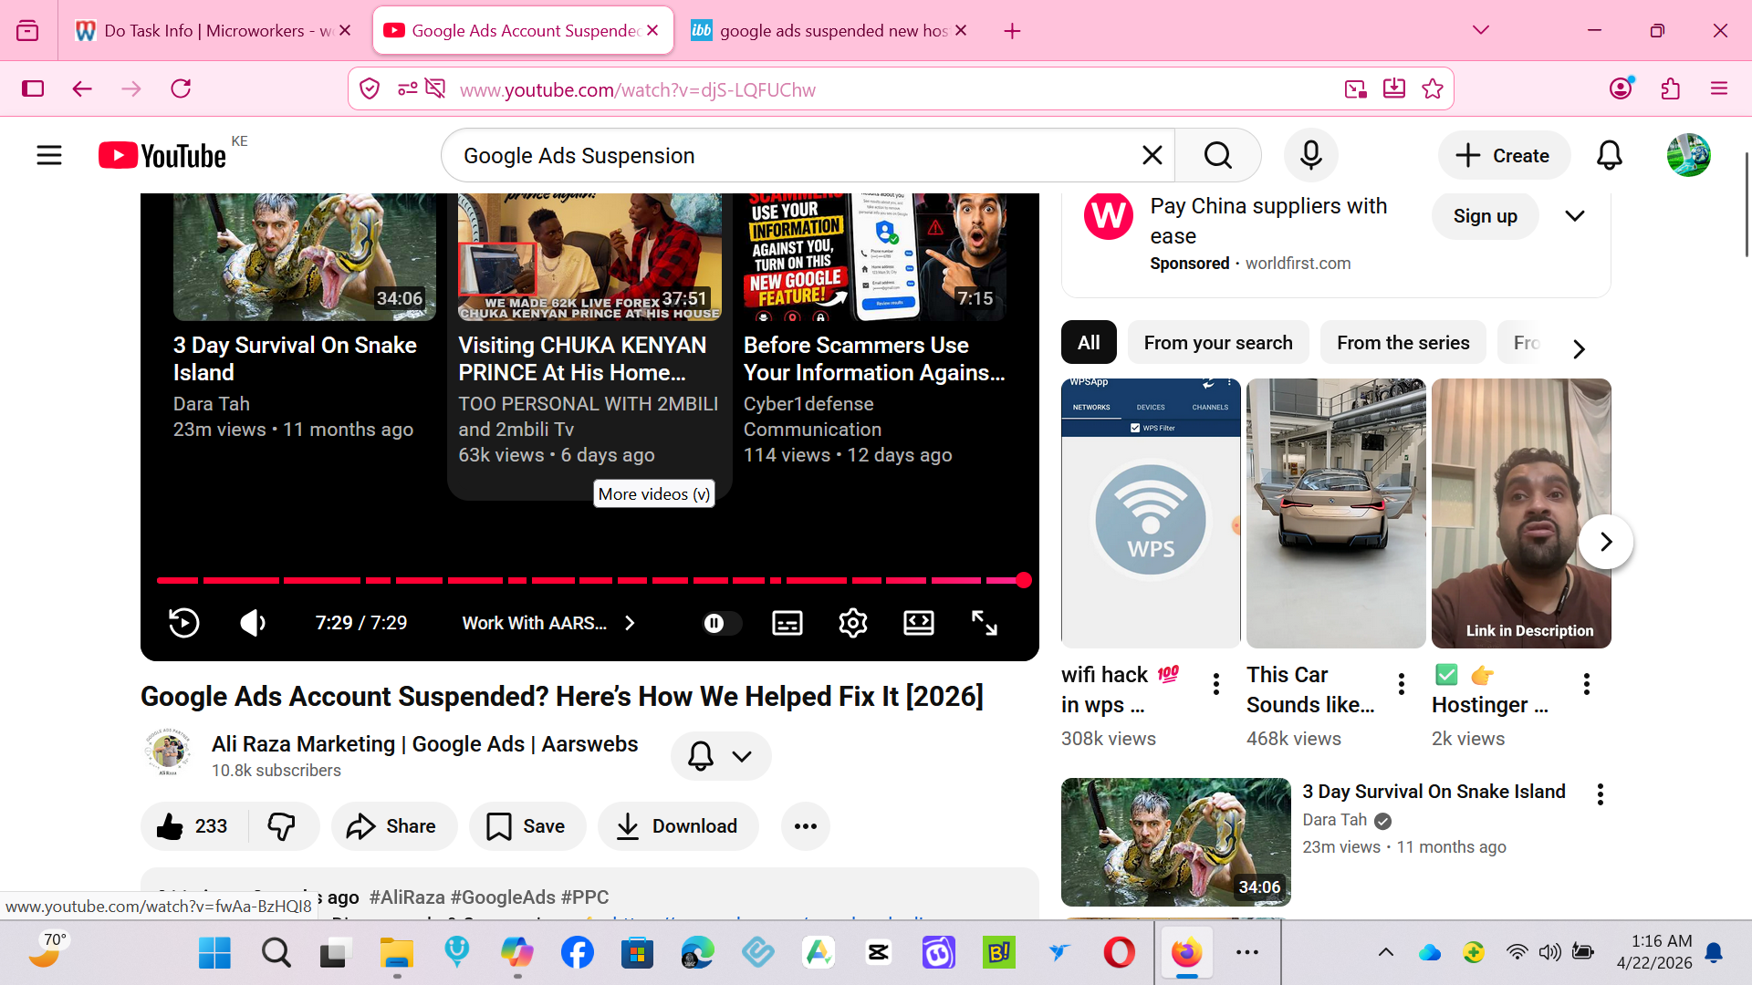Open YouTube notifications bell
1752x985 pixels.
[x=1609, y=156]
